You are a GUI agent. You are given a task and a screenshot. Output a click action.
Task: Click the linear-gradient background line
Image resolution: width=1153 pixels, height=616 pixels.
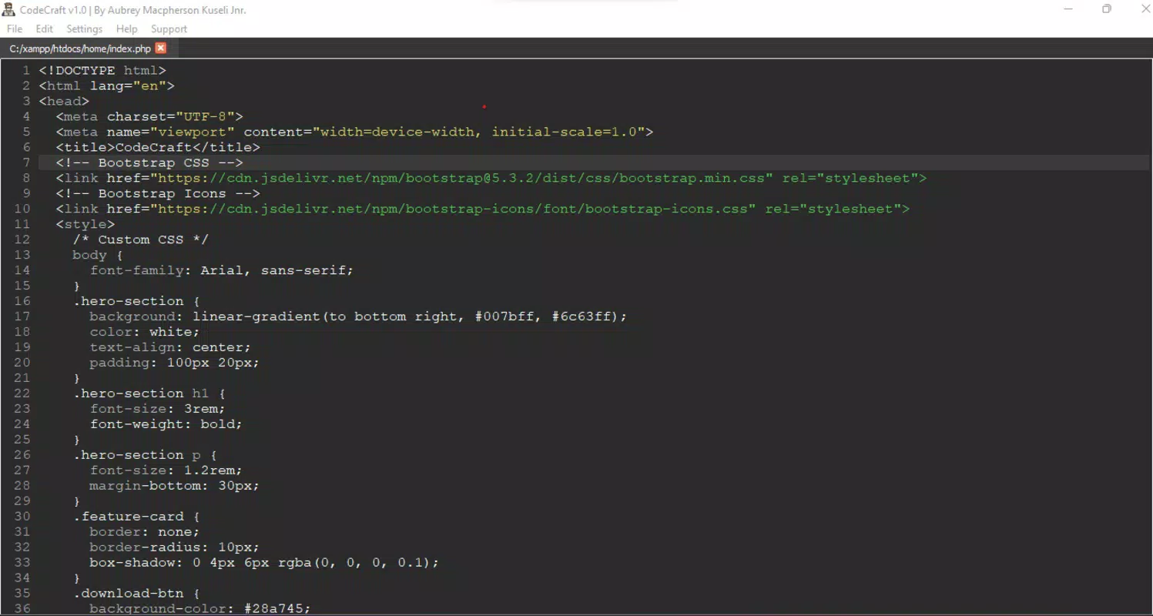tap(358, 316)
